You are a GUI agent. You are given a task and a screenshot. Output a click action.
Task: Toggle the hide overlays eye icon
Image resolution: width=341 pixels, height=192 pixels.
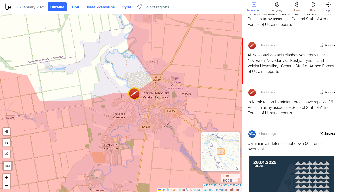point(7,154)
